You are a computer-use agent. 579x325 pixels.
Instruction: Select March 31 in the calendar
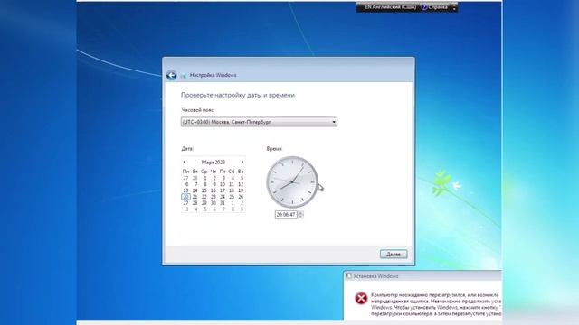tap(223, 203)
